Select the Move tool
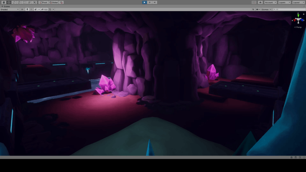The height and width of the screenshot is (172, 306). click(x=9, y=2)
